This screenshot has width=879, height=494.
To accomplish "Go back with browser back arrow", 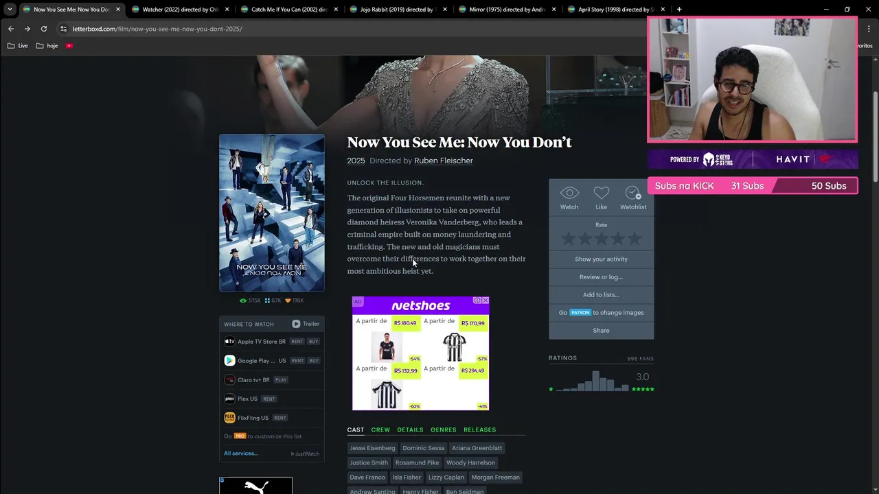I will coord(10,29).
